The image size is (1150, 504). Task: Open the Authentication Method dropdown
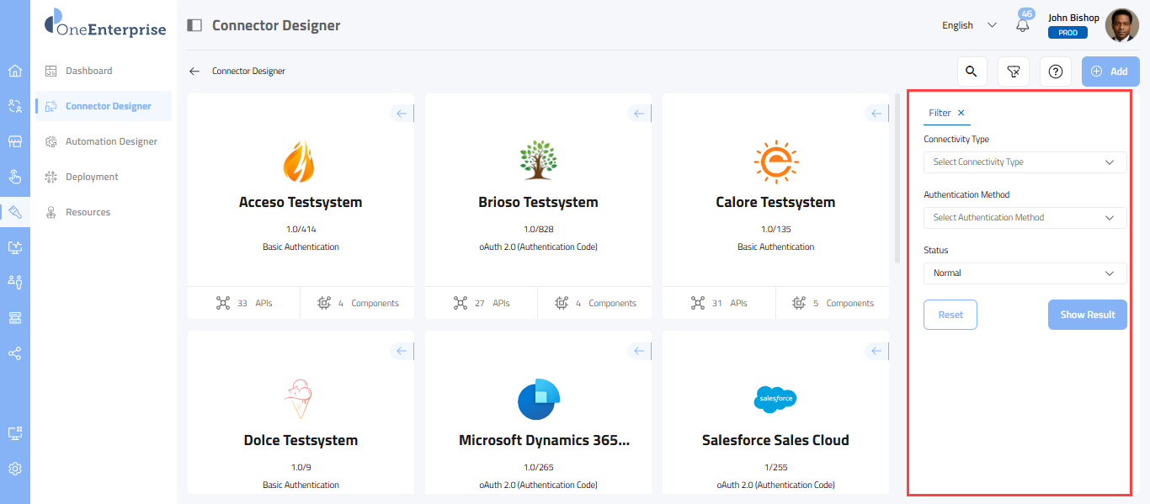(x=1025, y=218)
